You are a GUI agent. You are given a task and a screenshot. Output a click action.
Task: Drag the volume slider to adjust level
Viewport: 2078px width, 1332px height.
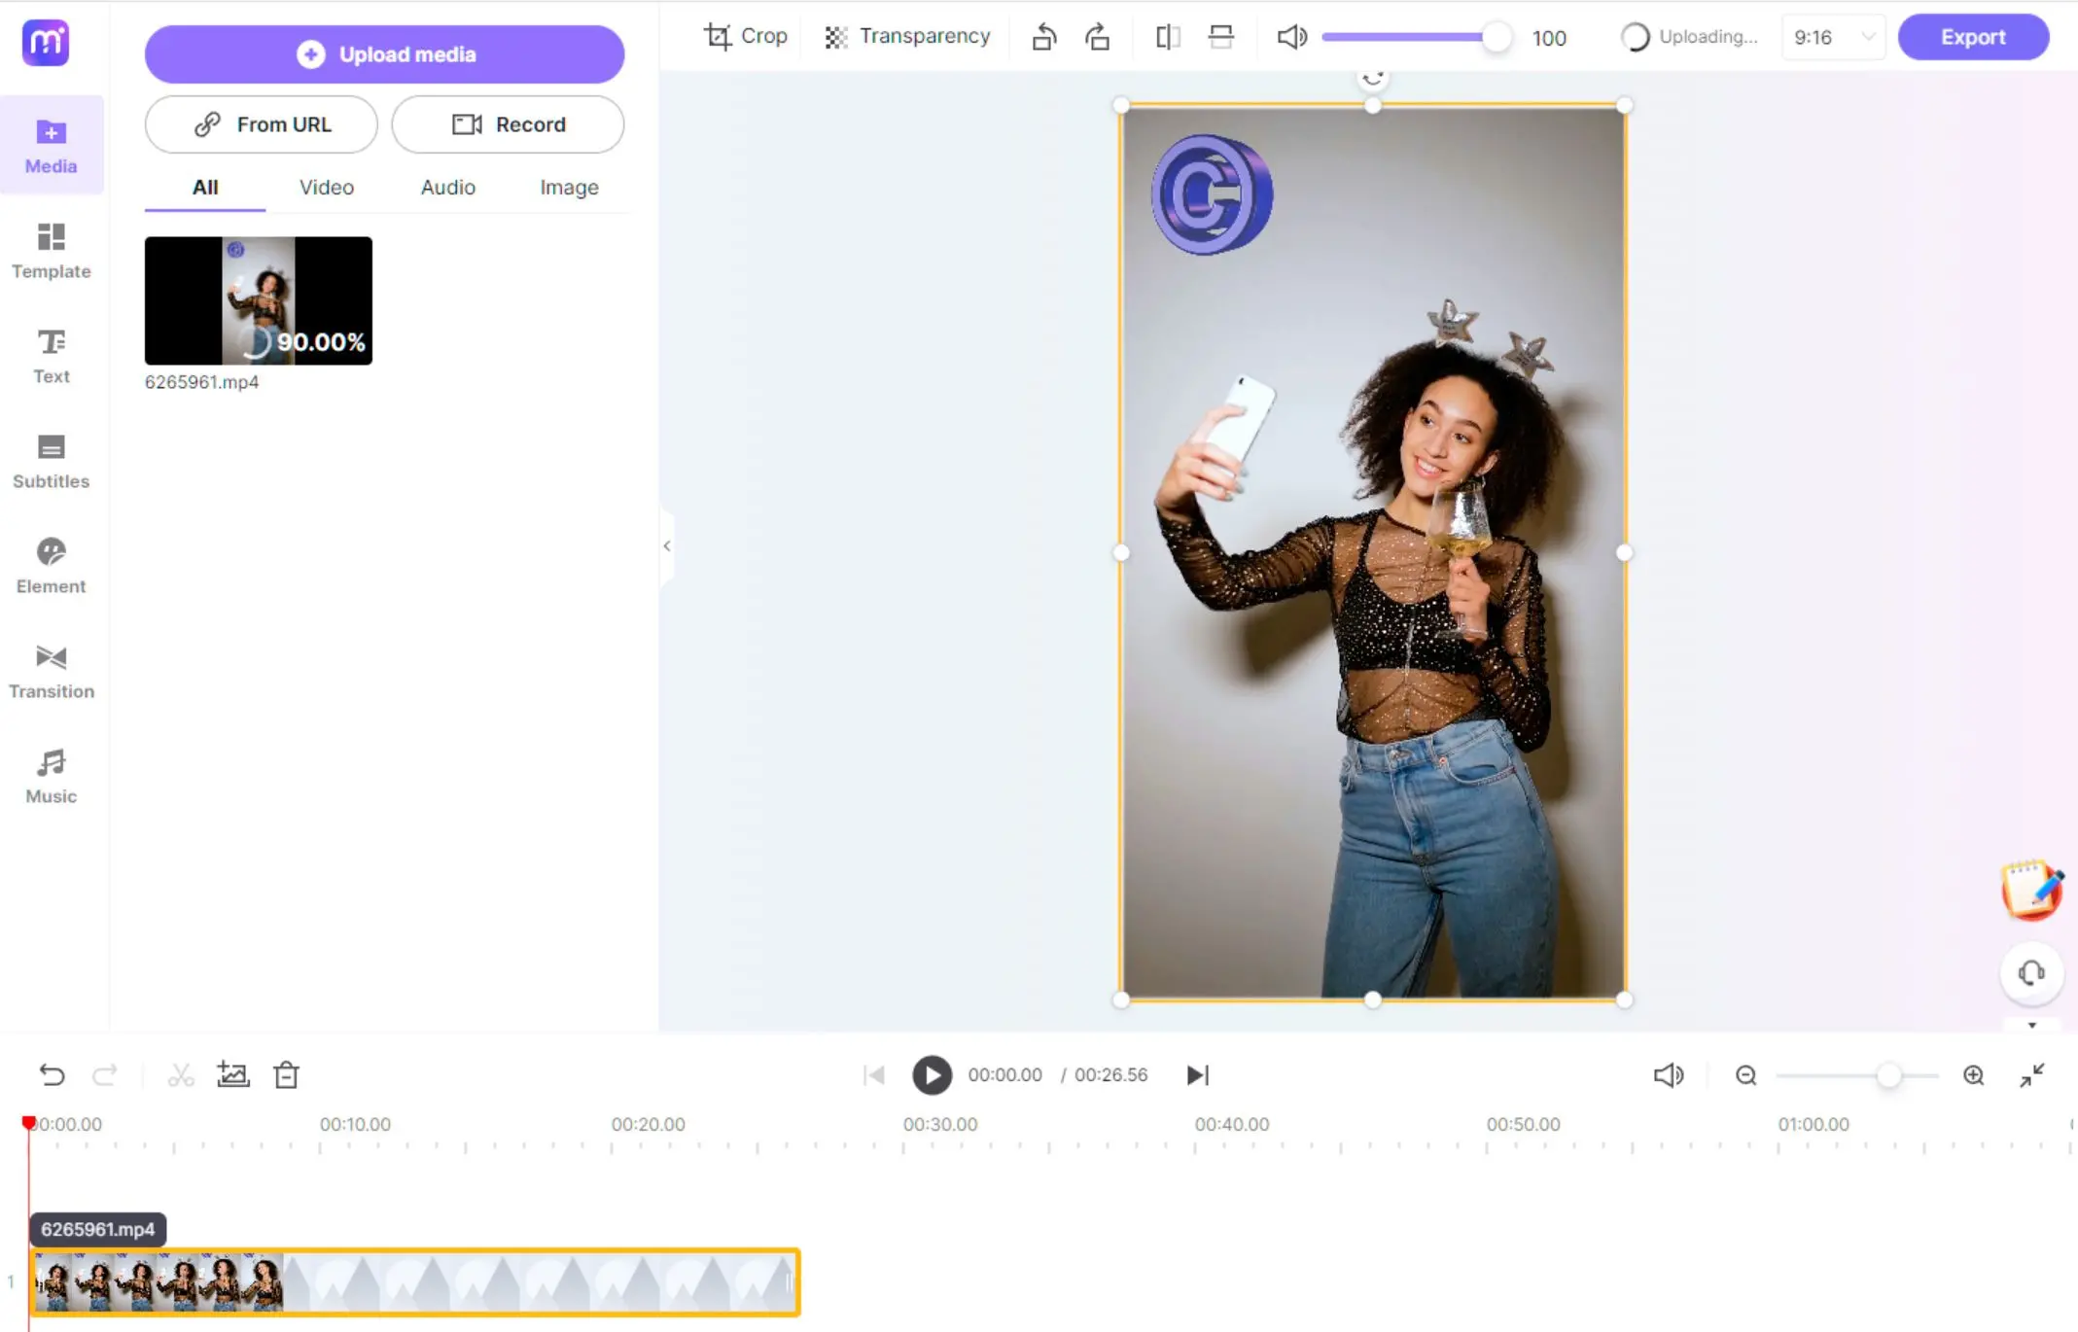1495,36
